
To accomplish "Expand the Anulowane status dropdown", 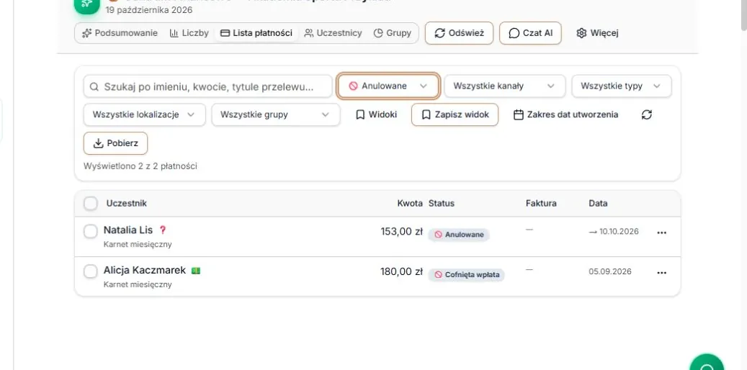I will pyautogui.click(x=388, y=86).
